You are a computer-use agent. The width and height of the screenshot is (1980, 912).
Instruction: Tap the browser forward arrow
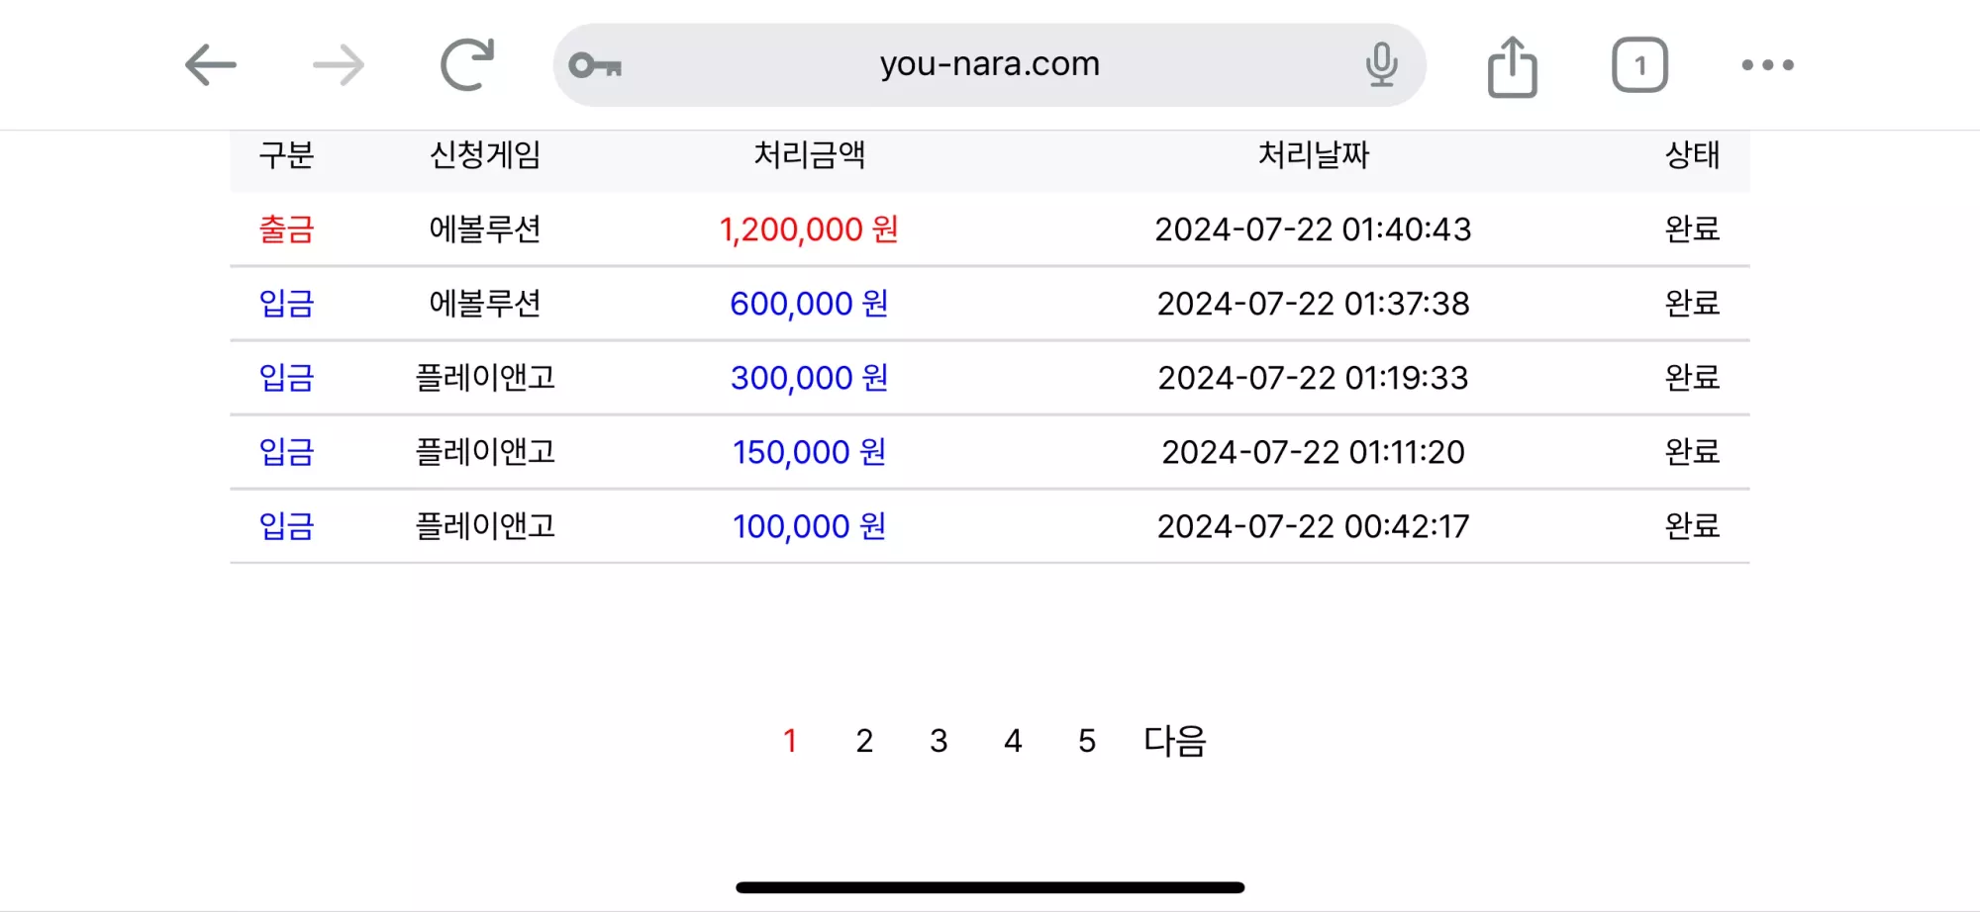coord(339,65)
